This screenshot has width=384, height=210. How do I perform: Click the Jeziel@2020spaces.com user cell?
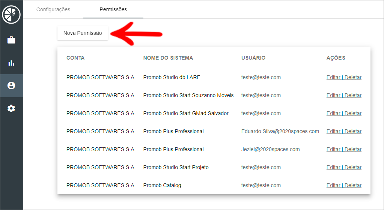pyautogui.click(x=270, y=149)
